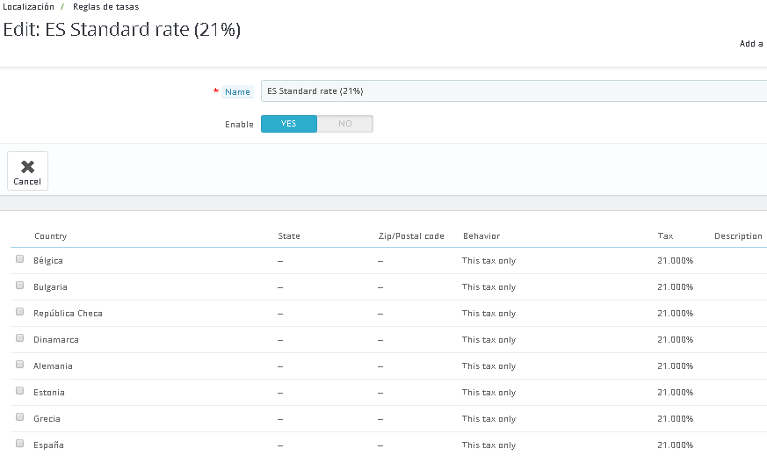Check the Grecia row checkbox
Image resolution: width=767 pixels, height=456 pixels.
point(20,417)
